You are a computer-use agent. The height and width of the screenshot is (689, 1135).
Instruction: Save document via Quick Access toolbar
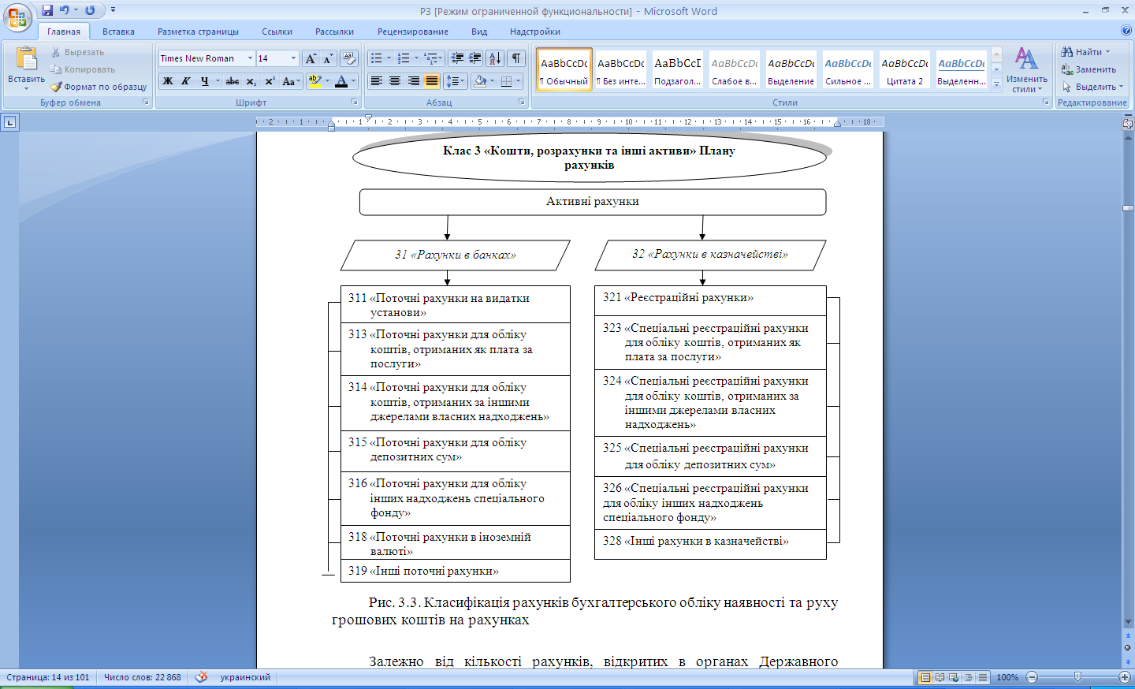[47, 10]
